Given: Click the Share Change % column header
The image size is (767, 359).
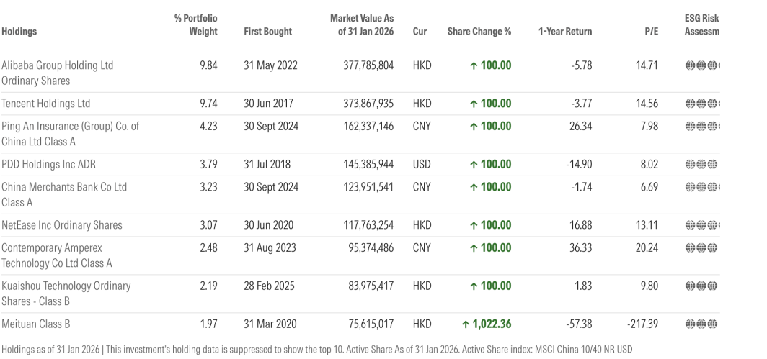Looking at the screenshot, I should [x=479, y=32].
